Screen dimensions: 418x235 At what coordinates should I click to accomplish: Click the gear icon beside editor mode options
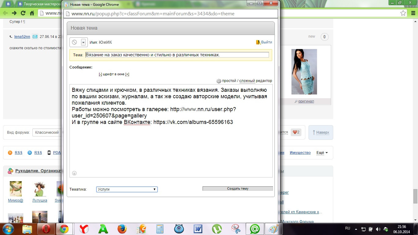tap(218, 81)
